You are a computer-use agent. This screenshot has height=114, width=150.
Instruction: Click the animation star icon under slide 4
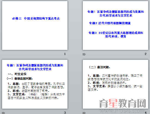84,113
